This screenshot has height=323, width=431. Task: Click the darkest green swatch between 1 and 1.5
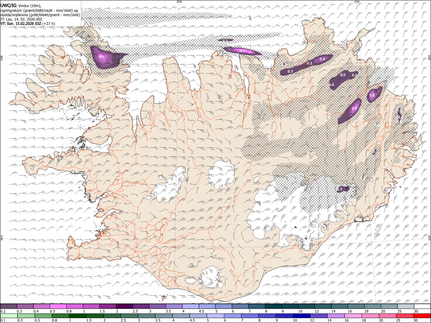pyautogui.click(x=78, y=316)
